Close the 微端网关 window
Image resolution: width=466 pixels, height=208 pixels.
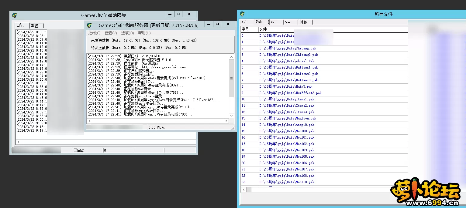189,14
